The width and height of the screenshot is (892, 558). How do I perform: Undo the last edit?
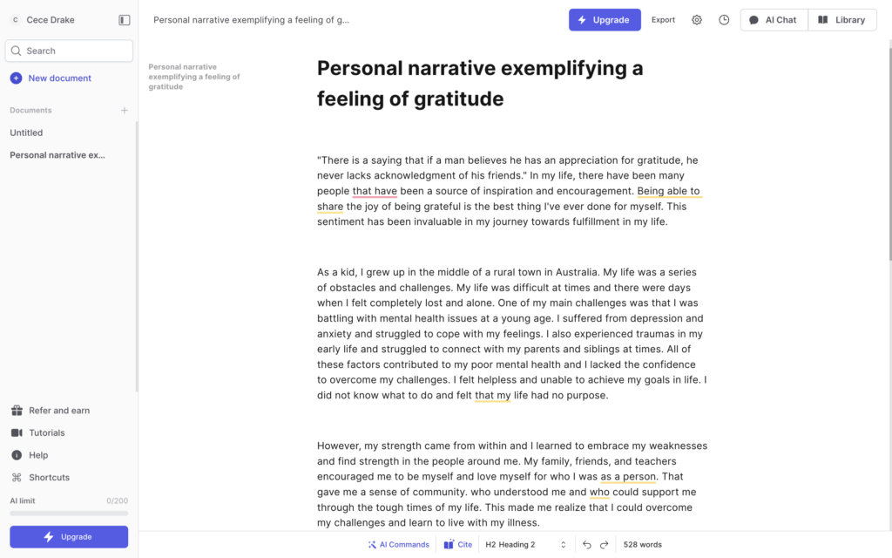point(586,544)
